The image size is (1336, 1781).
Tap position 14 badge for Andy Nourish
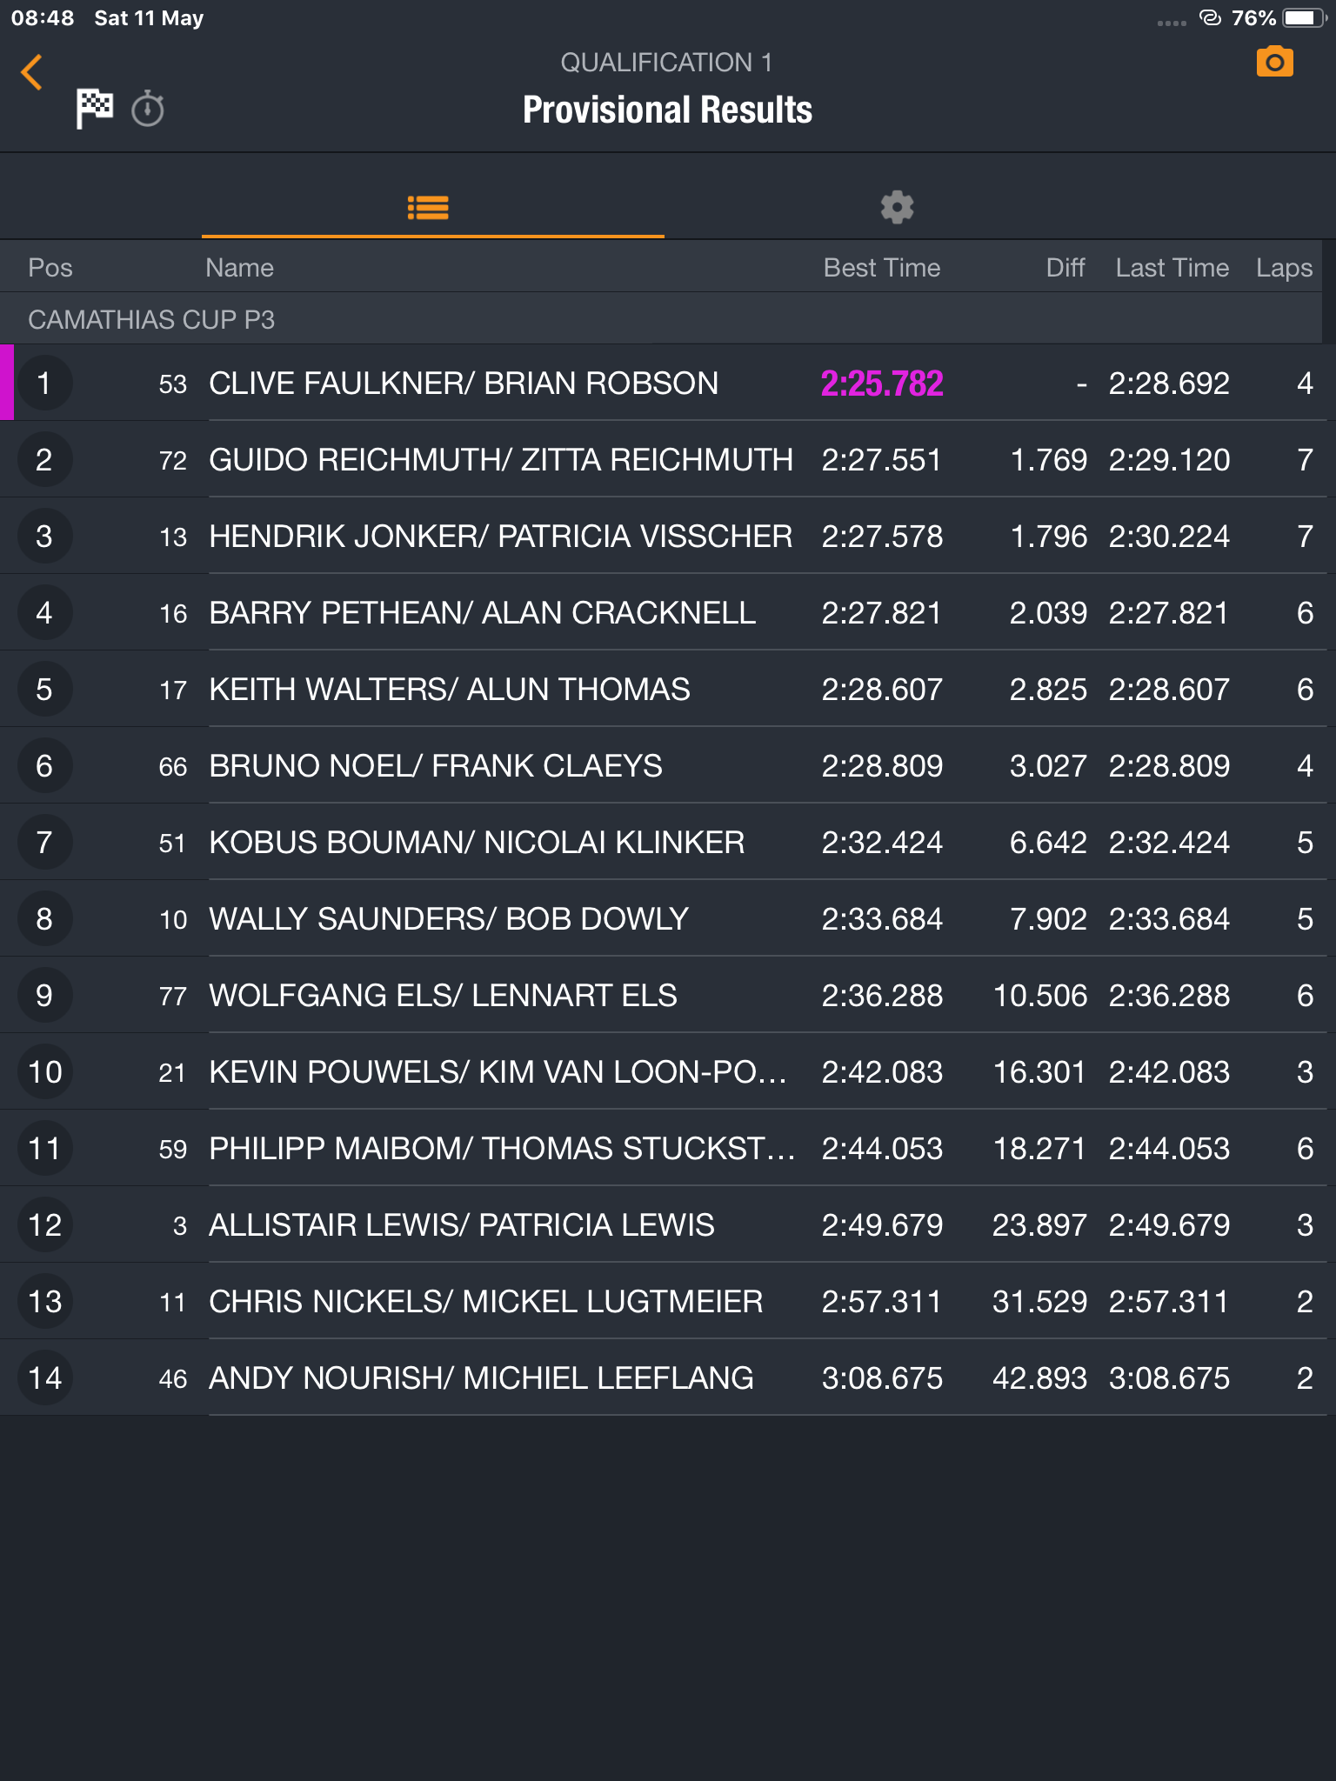[44, 1378]
